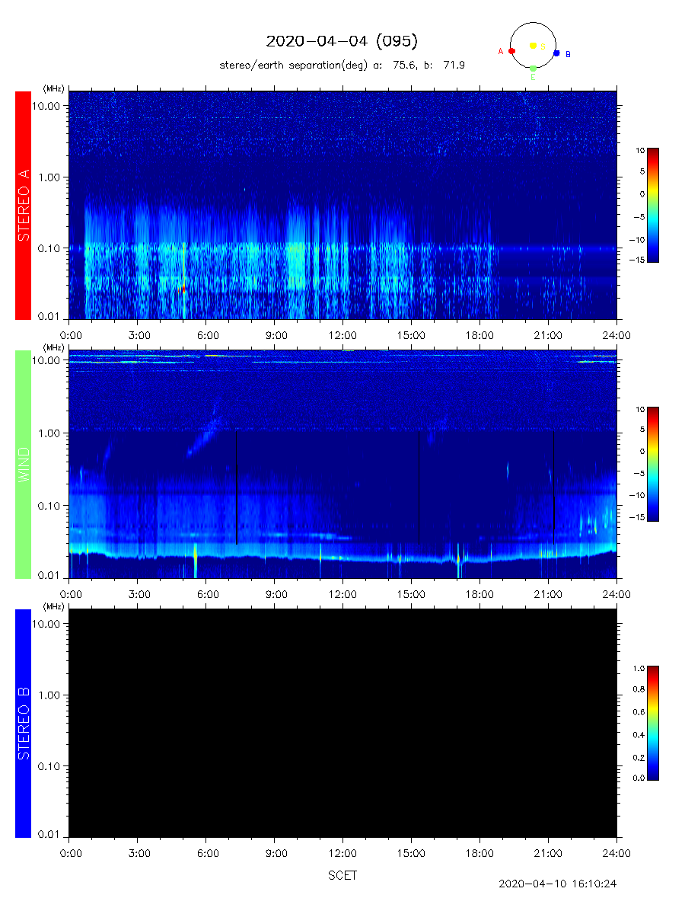Image resolution: width=685 pixels, height=914 pixels.
Task: Click the STEREO B panel color scale bar
Action: (x=653, y=723)
